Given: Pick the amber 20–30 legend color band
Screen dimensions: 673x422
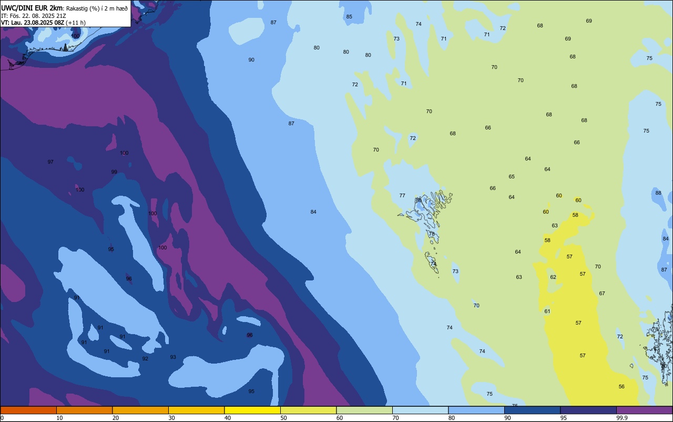Looking at the screenshot, I should (140, 410).
